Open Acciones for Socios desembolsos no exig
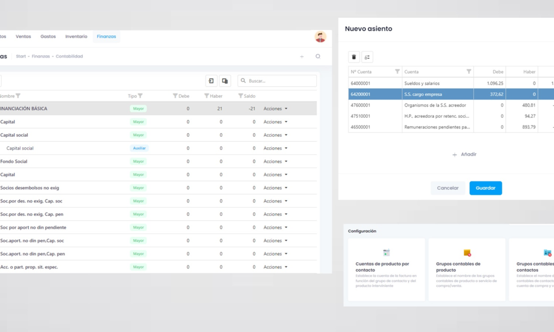 (275, 188)
